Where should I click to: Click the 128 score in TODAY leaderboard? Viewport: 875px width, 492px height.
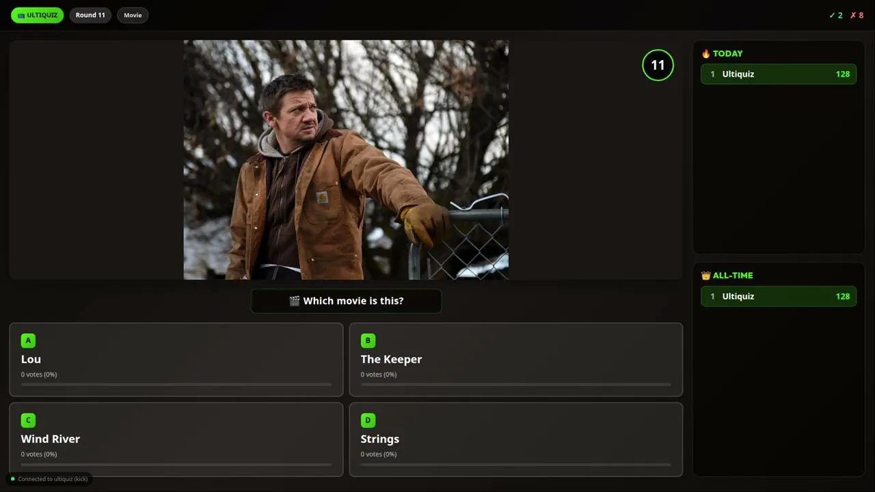[x=843, y=74]
